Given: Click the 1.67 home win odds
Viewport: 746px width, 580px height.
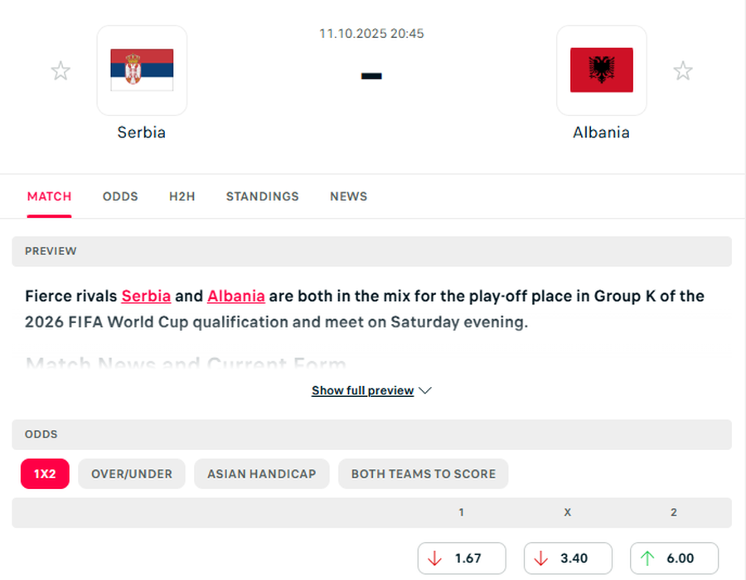Looking at the screenshot, I should pos(461,558).
